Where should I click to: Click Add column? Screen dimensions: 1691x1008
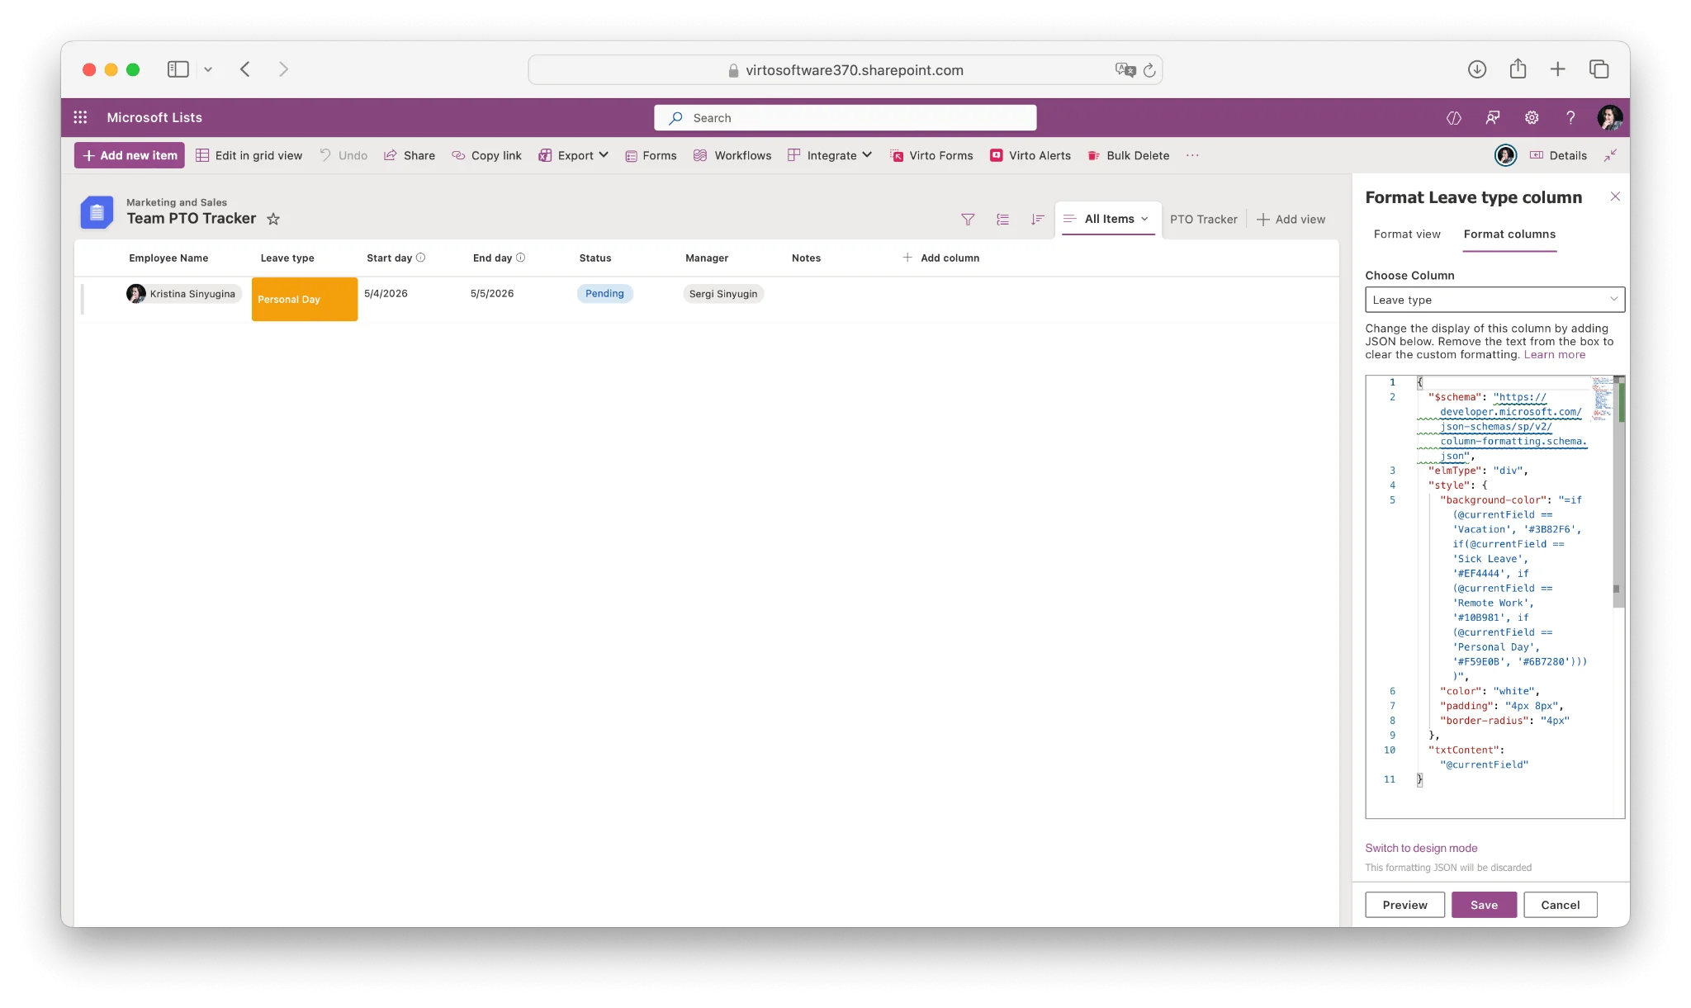941,258
